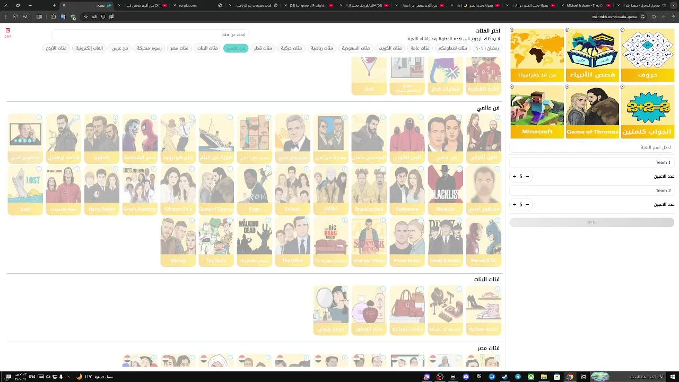679x382 pixels.
Task: Click the start game button
Action: coord(592,222)
